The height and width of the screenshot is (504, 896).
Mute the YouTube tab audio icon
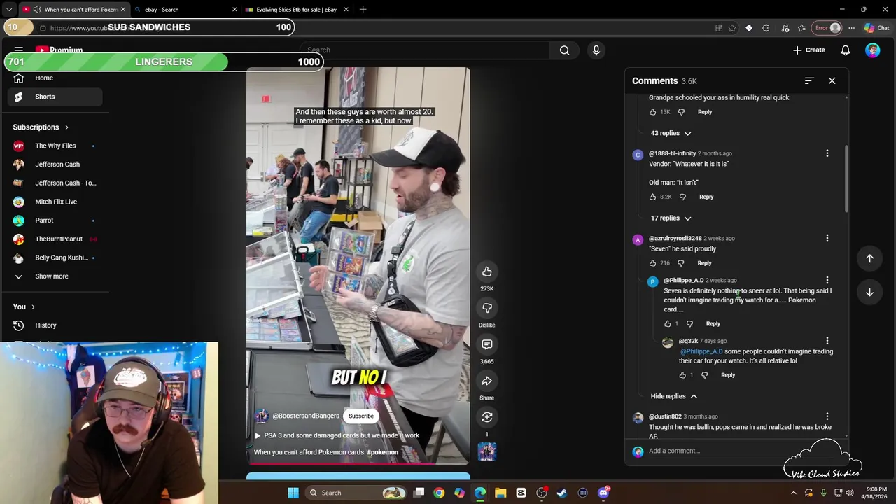(x=37, y=10)
